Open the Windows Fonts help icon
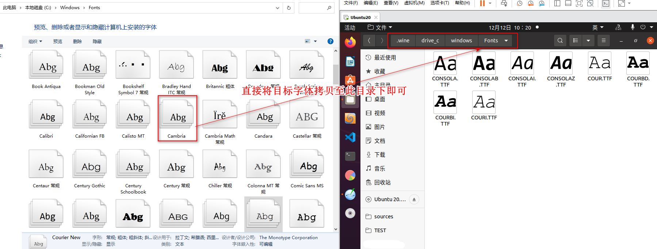This screenshot has width=657, height=249. pos(331,41)
